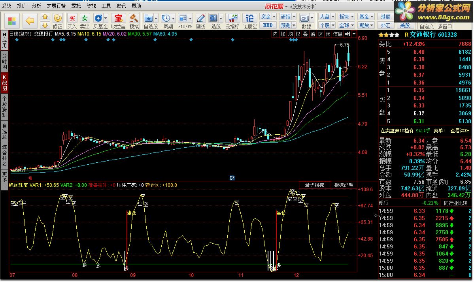Click the 同行业比较 button
Viewport: 474px width, 282px height.
tap(456, 203)
